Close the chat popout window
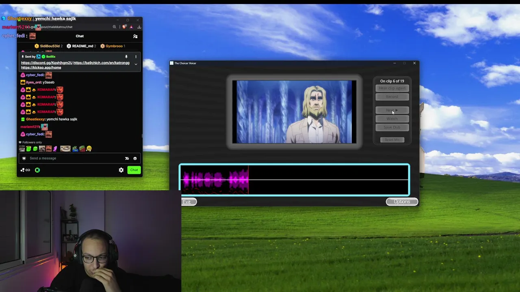Screen dimensions: 520x292 [138, 20]
